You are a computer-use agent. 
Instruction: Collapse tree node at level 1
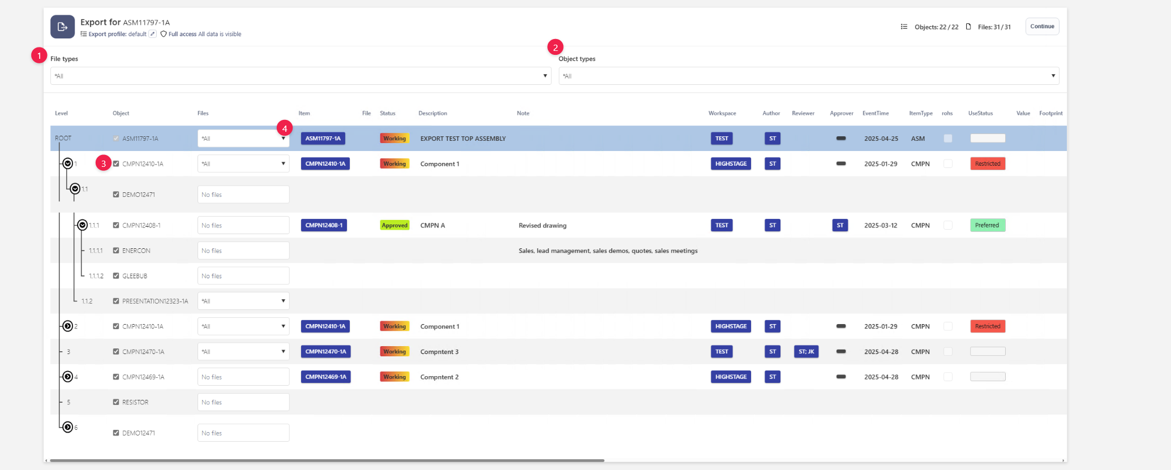pyautogui.click(x=68, y=163)
